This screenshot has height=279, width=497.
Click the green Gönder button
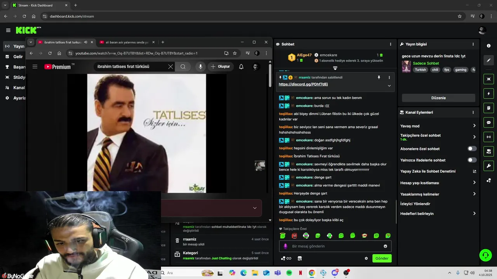pos(382,258)
